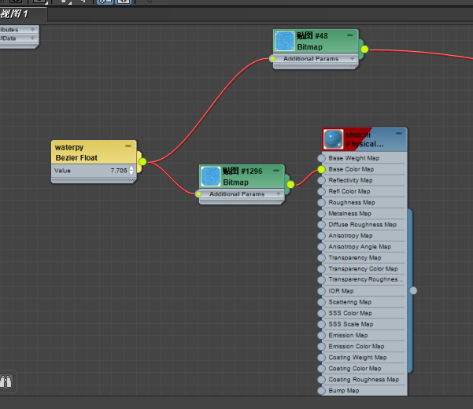The width and height of the screenshot is (473, 409).
Task: Click the Coating Weight Map socket
Action: [322, 357]
